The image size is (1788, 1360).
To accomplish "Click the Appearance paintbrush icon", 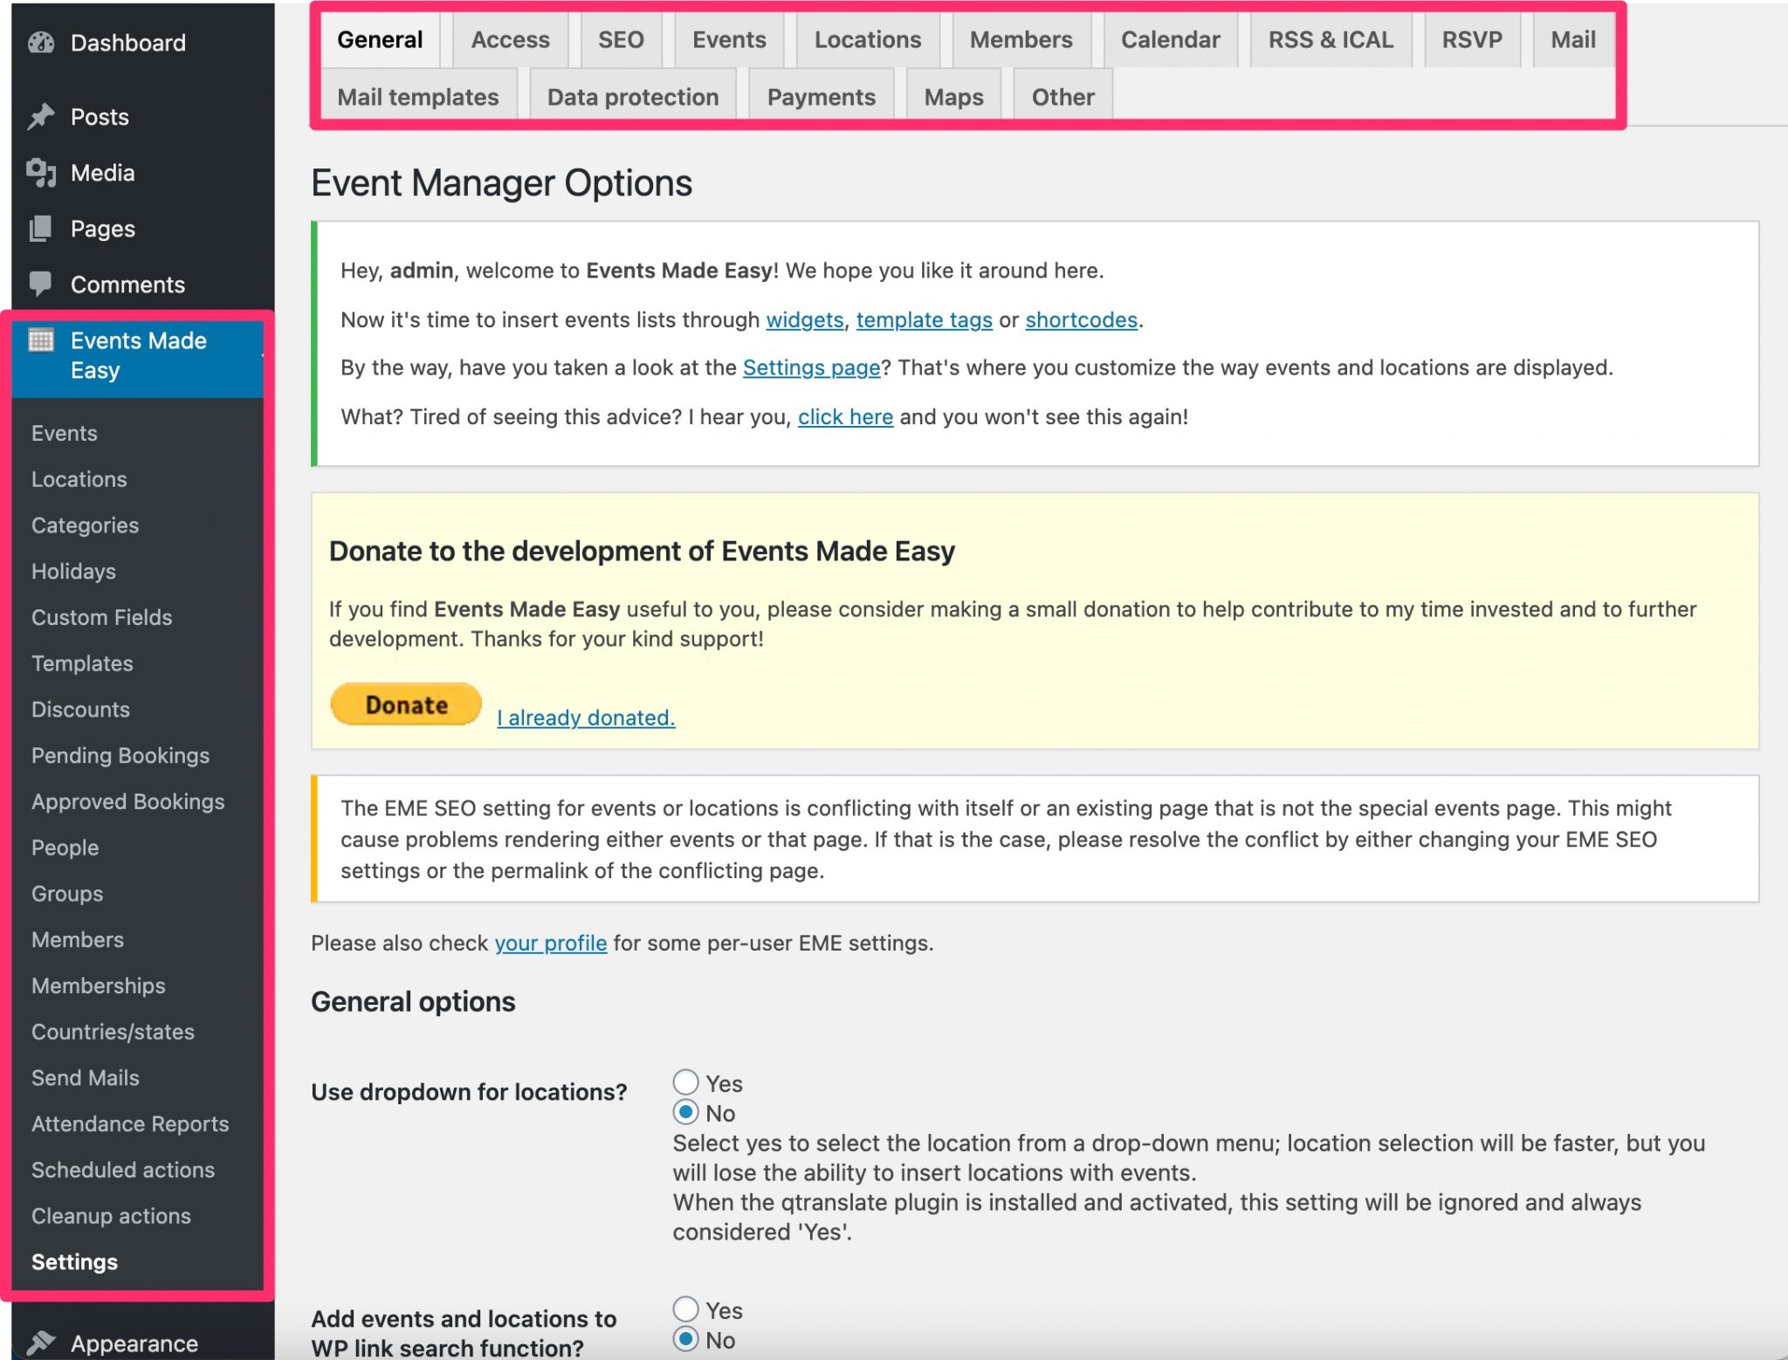I will pos(41,1342).
